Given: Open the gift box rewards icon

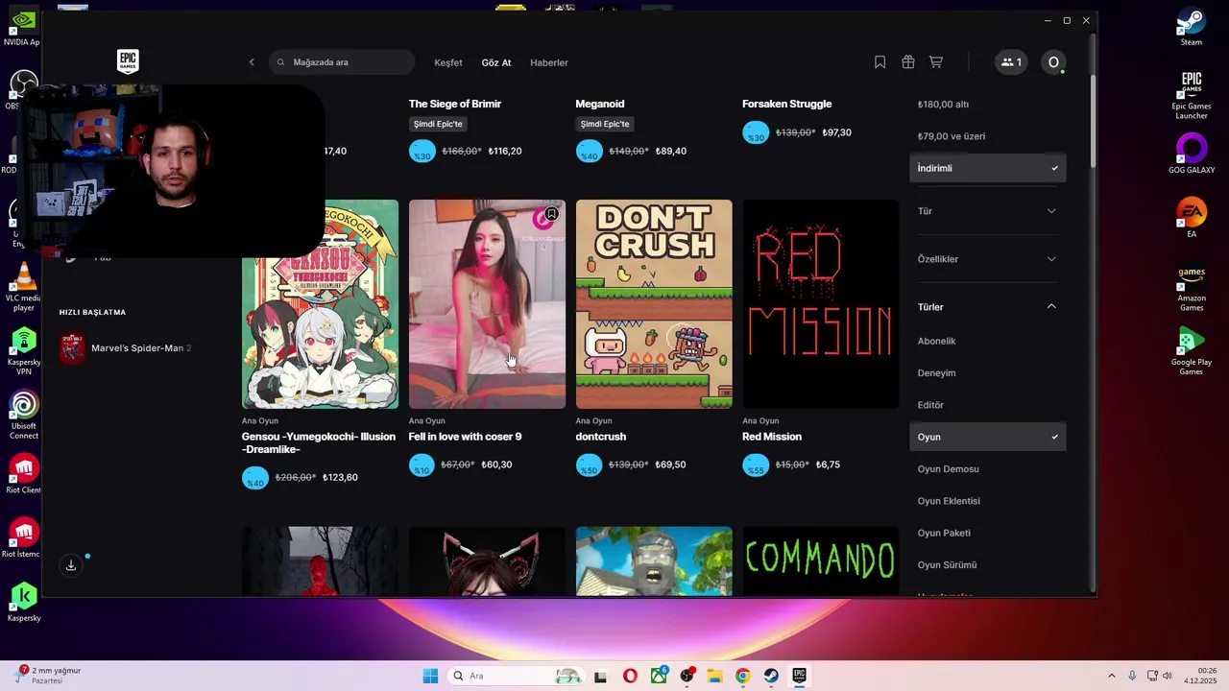Looking at the screenshot, I should (907, 62).
